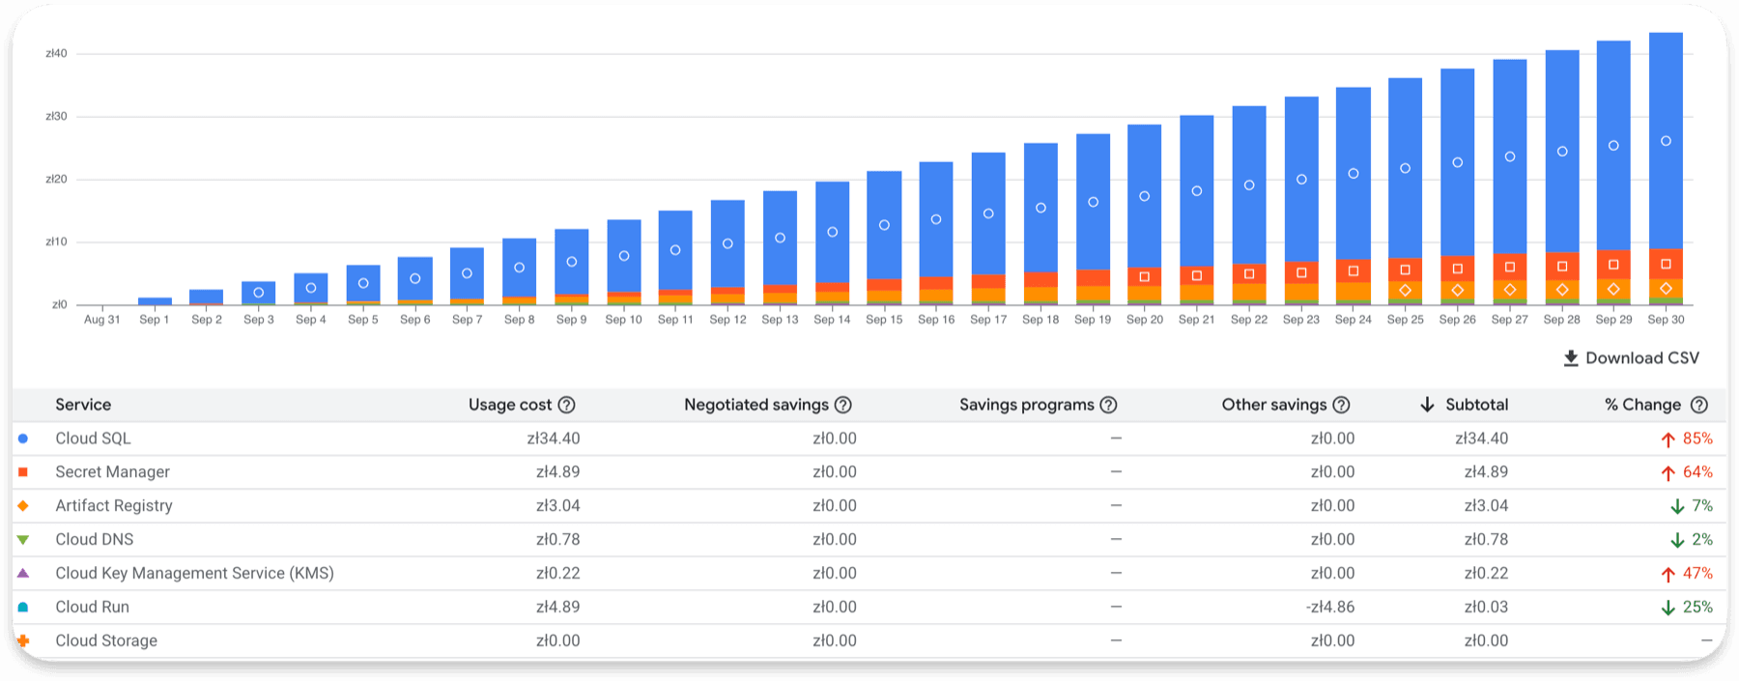The height and width of the screenshot is (681, 1739).
Task: Click the % Change column header
Action: point(1642,405)
